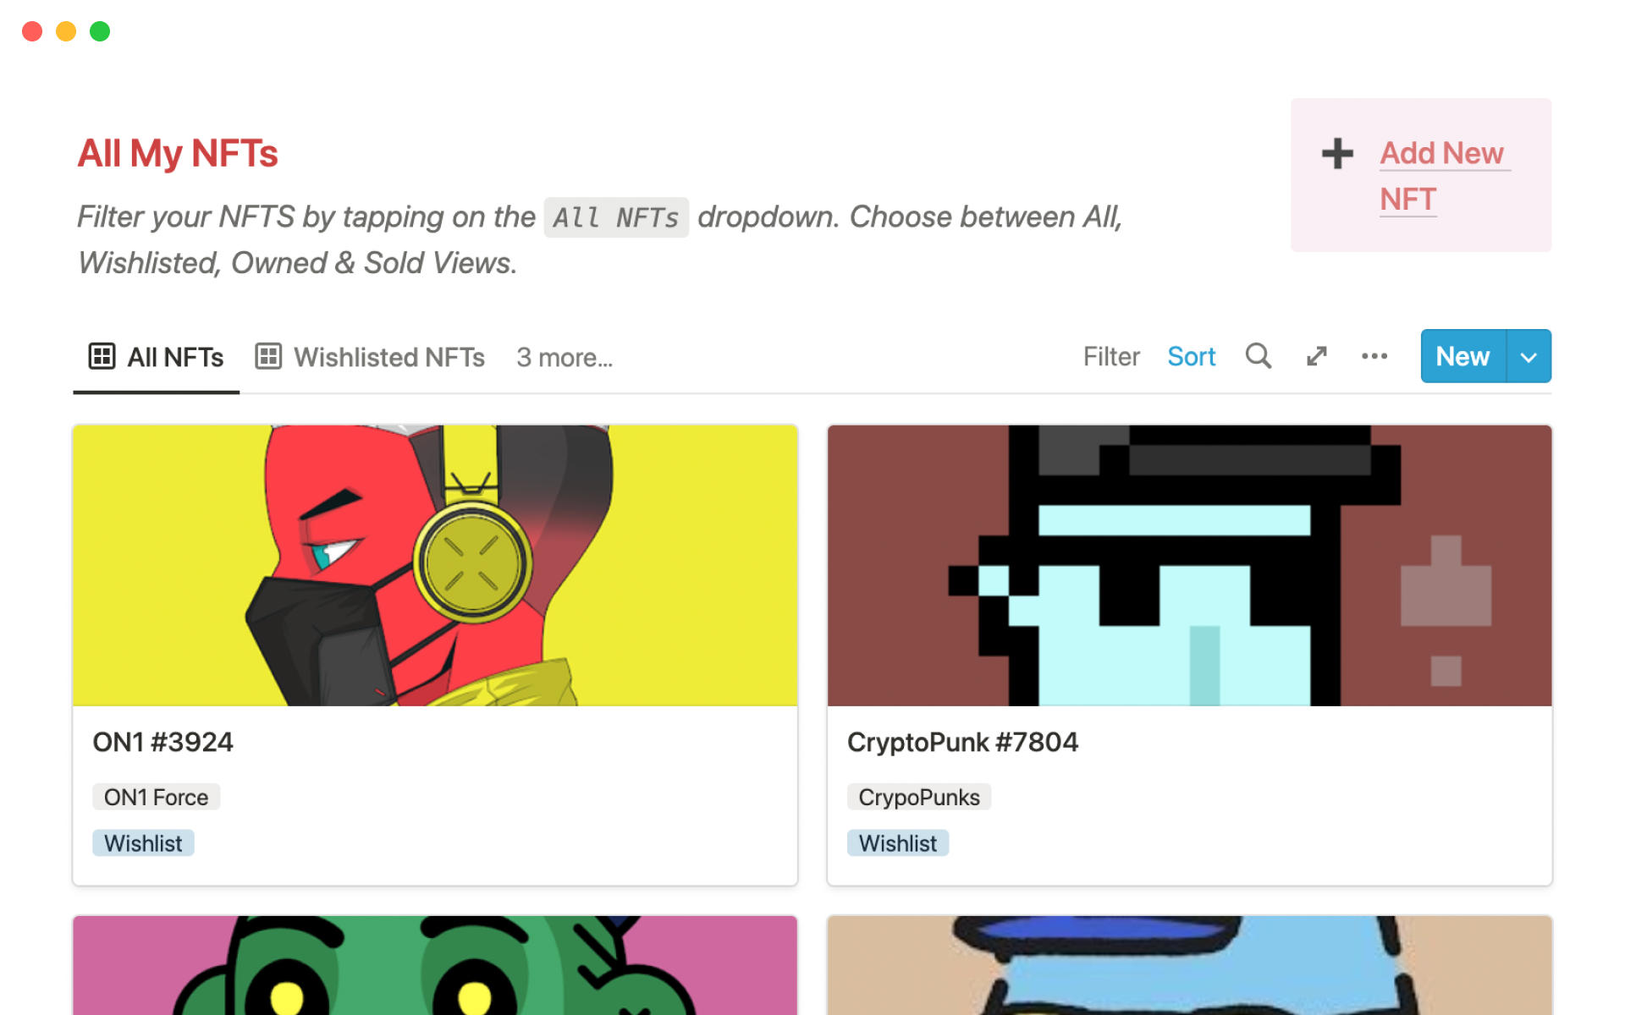
Task: Select the All NFTs tab
Action: coord(157,357)
